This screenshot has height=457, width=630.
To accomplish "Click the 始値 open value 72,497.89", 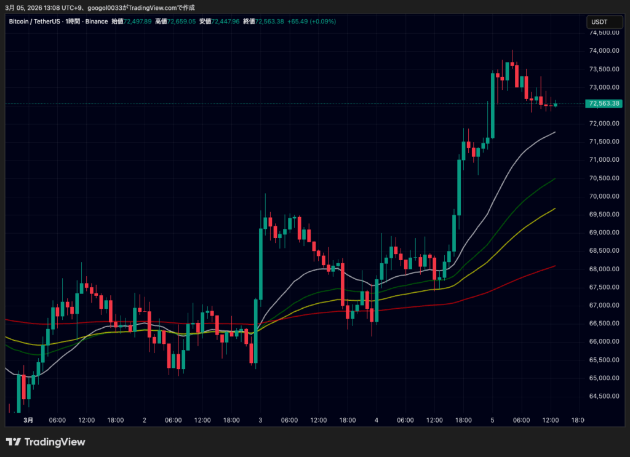I will (x=138, y=22).
